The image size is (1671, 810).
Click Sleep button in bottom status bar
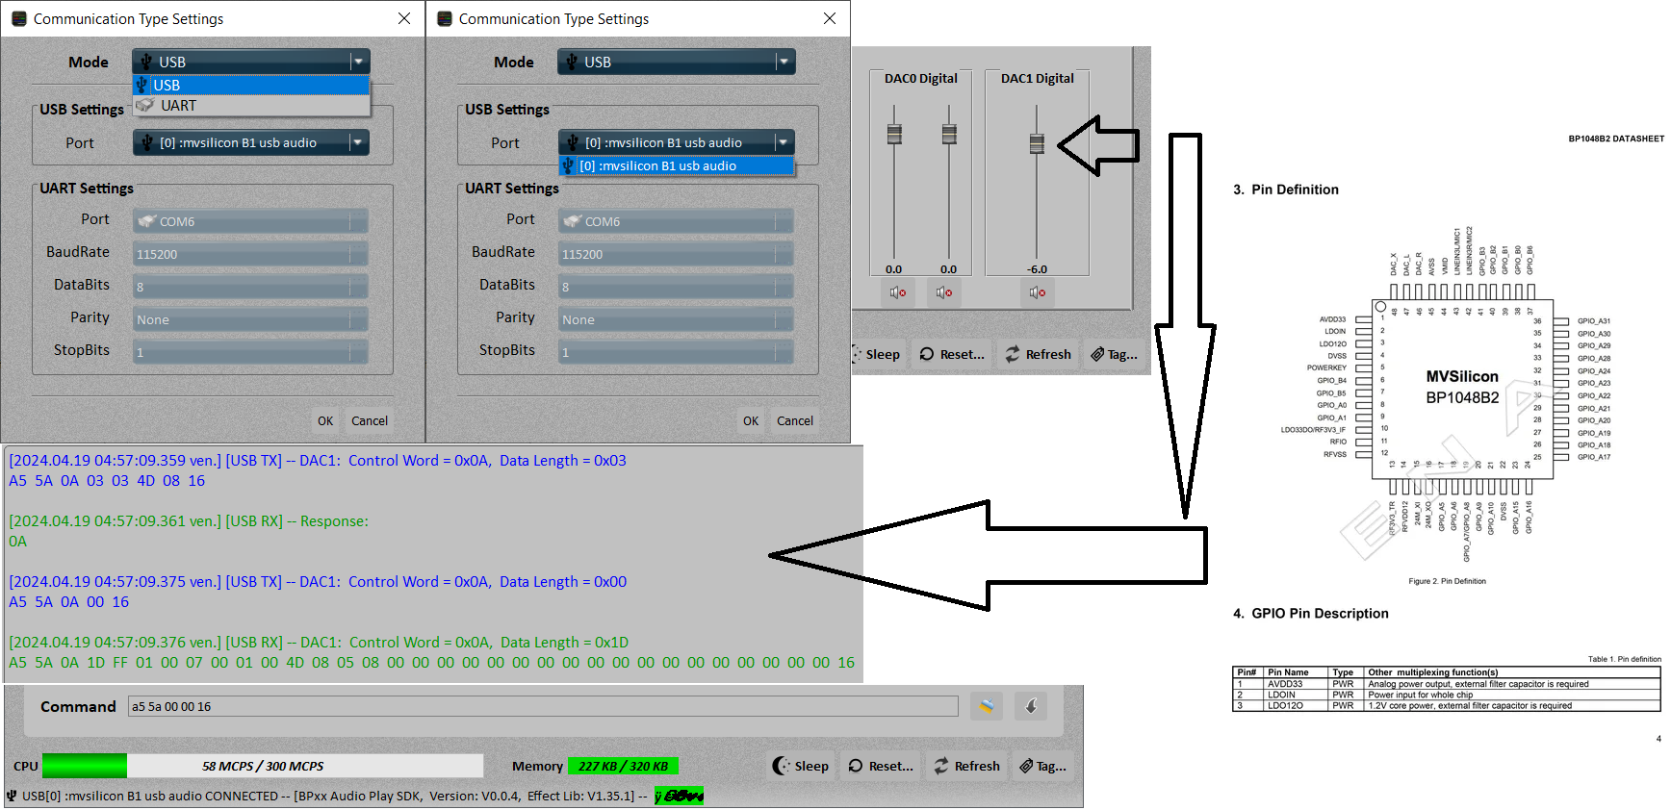click(x=801, y=766)
